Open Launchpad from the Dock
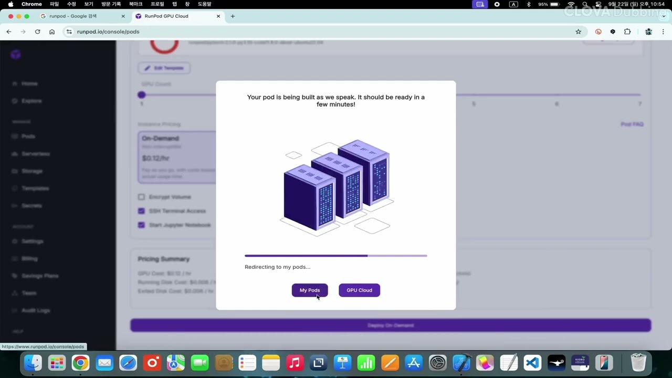 point(57,363)
